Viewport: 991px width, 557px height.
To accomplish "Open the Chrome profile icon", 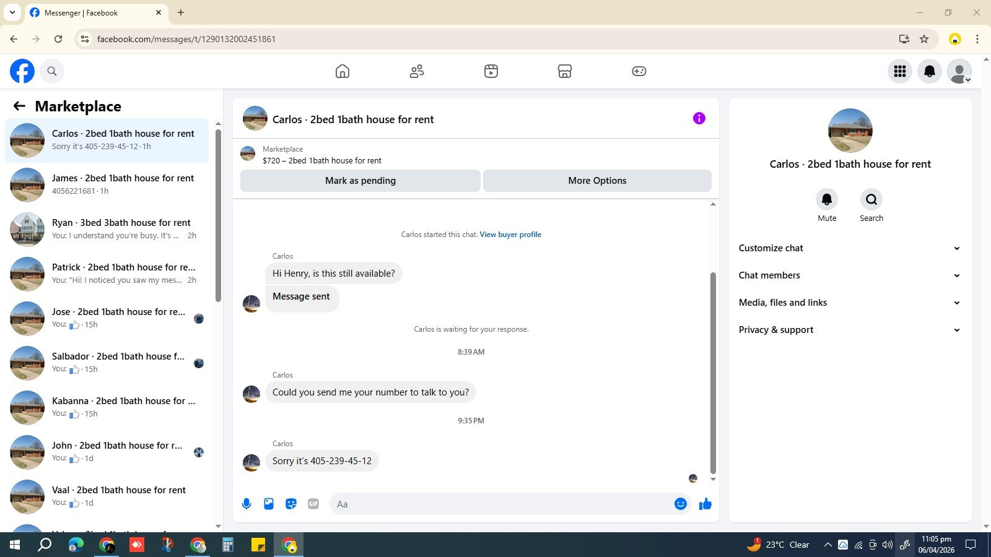I will 955,39.
